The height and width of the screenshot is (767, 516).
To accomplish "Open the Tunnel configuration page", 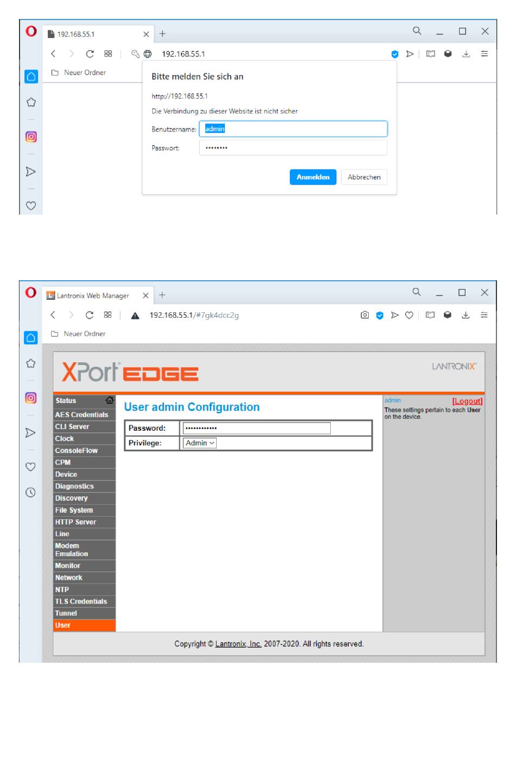I will (66, 613).
